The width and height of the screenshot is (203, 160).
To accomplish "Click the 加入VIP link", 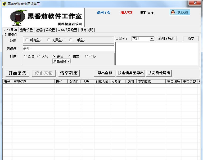I will point(126,12).
